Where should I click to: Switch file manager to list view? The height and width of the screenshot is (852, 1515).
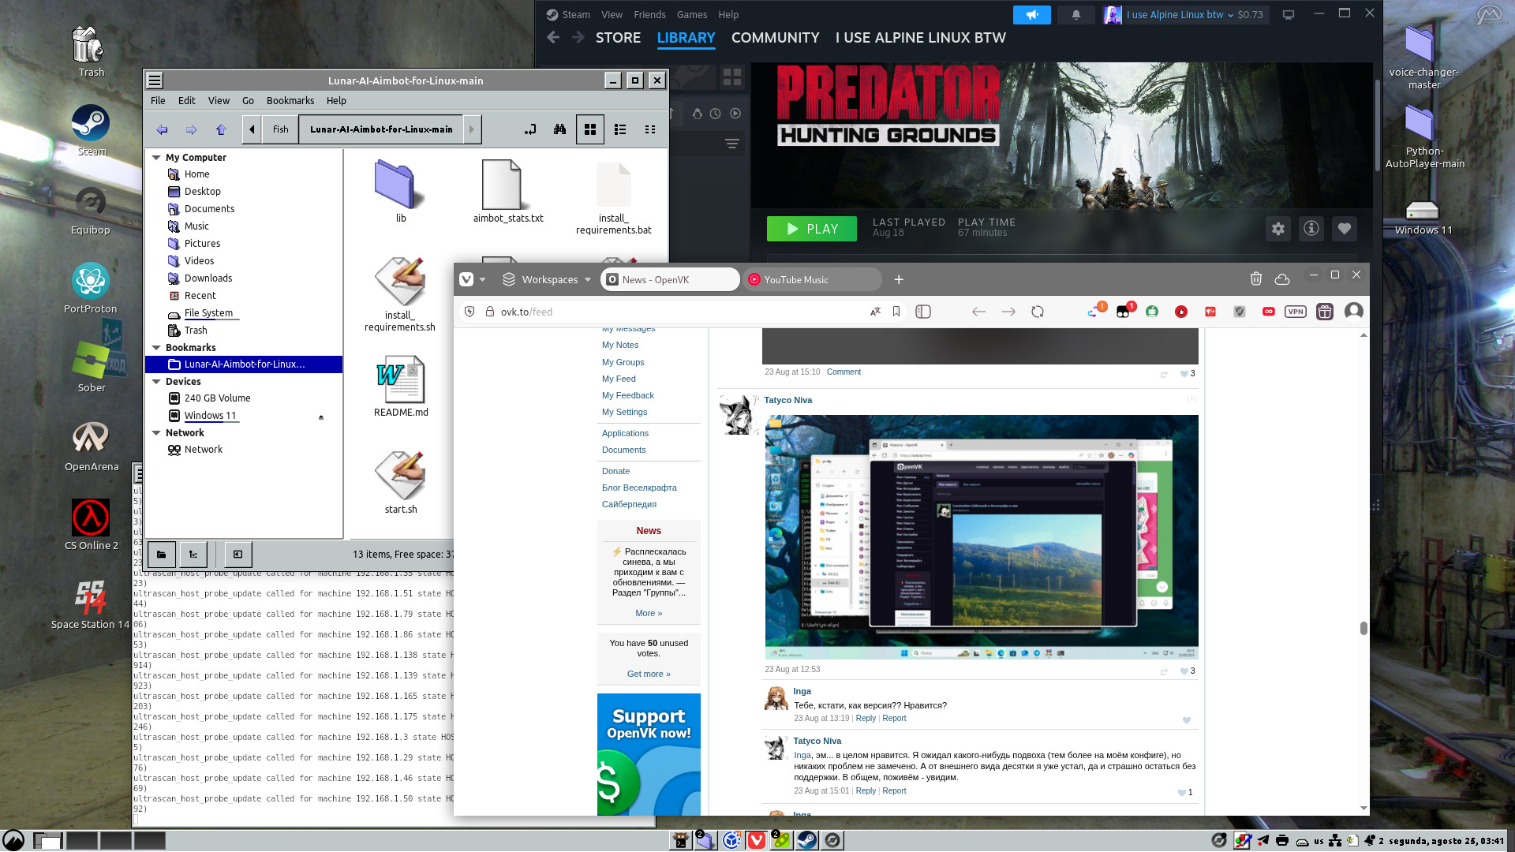pyautogui.click(x=620, y=129)
